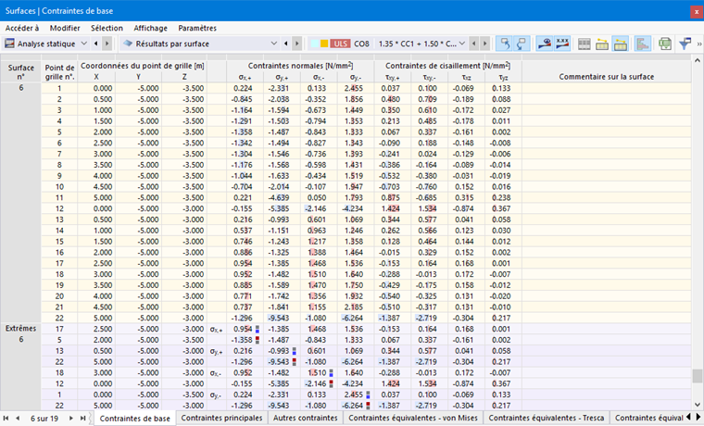Switch to Contraintes principales tab
This screenshot has width=704, height=426.
(221, 418)
